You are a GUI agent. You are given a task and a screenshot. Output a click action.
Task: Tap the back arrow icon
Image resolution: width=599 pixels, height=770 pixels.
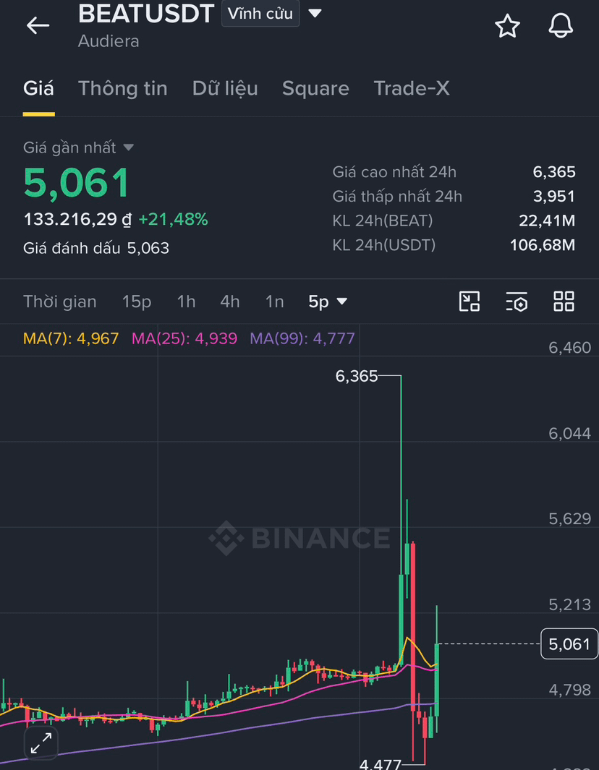[38, 25]
